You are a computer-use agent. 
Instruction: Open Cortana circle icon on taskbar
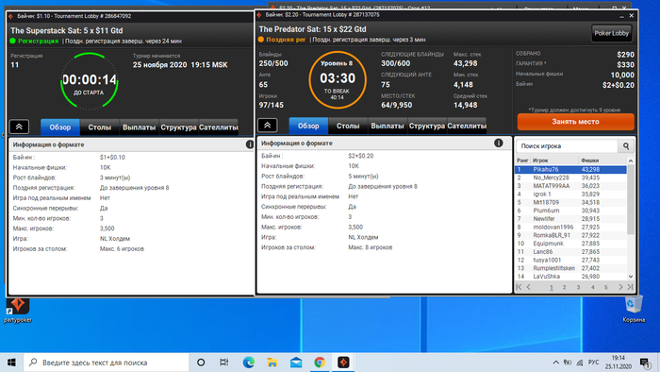(x=201, y=363)
